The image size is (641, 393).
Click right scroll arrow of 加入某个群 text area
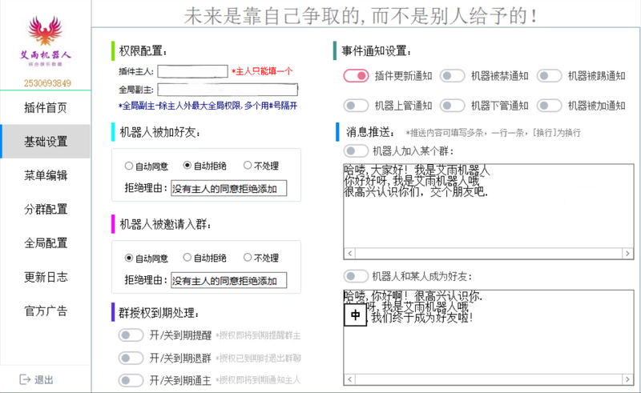627,254
